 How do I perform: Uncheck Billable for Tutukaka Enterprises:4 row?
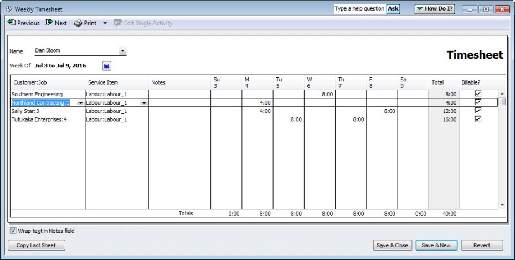477,119
